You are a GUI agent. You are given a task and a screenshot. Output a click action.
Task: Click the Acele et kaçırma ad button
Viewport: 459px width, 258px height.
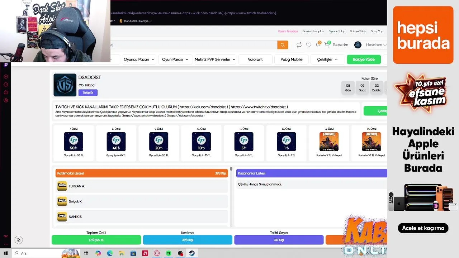tap(423, 228)
